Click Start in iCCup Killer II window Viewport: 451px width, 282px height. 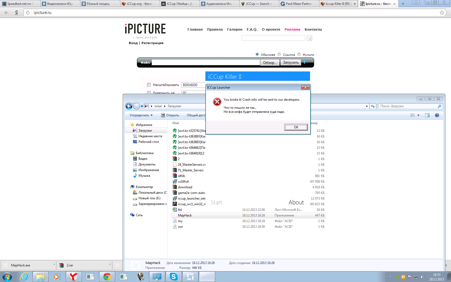(x=216, y=203)
